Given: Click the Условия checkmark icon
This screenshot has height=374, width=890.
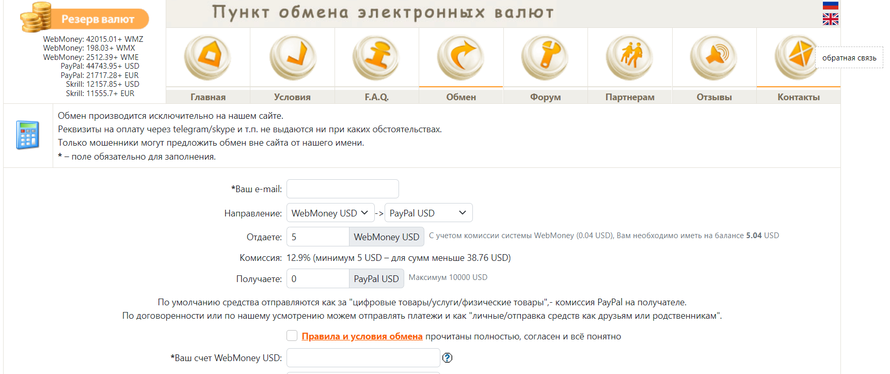Looking at the screenshot, I should [292, 57].
